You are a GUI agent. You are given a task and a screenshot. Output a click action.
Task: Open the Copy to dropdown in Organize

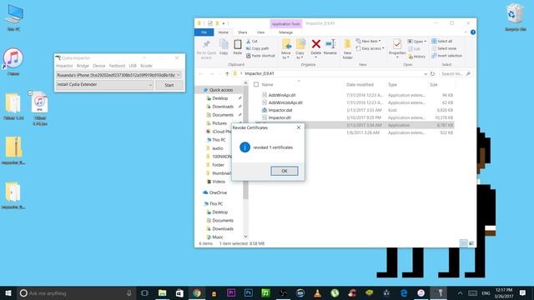300,56
